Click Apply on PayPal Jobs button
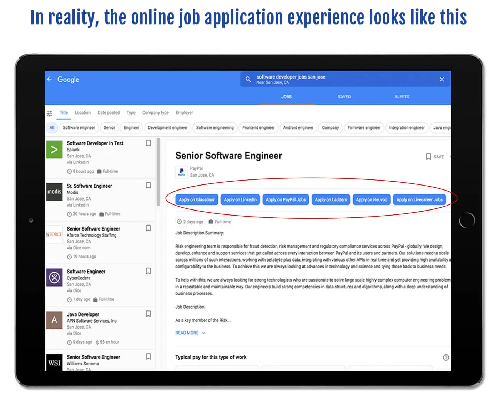 point(286,200)
